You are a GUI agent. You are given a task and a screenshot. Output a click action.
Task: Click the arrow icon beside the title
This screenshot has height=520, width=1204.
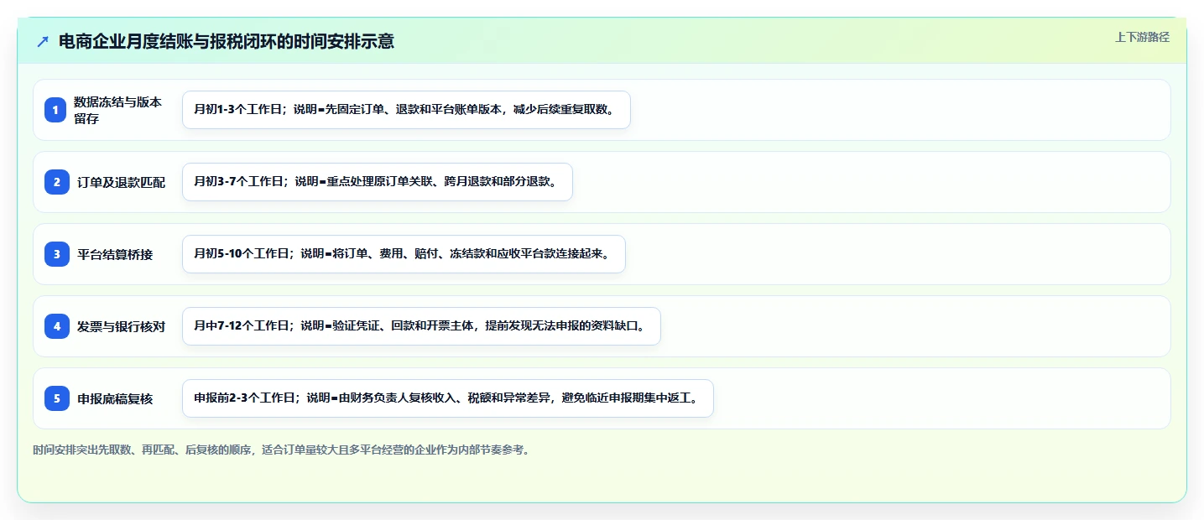point(43,41)
